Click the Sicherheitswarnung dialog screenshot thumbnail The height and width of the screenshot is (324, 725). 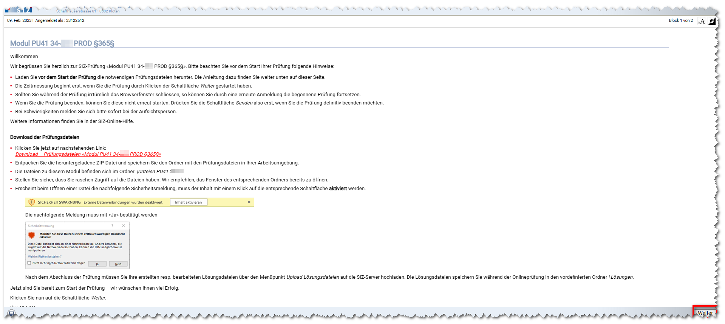(x=77, y=245)
